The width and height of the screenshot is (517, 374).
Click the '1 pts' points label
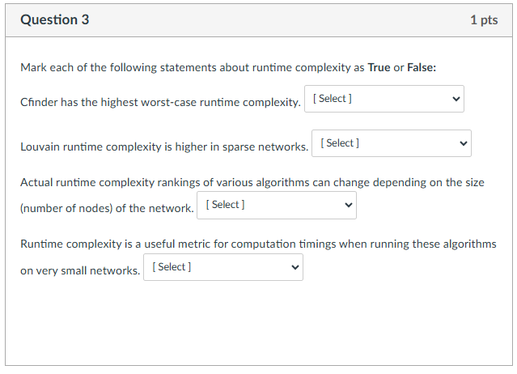coord(484,19)
